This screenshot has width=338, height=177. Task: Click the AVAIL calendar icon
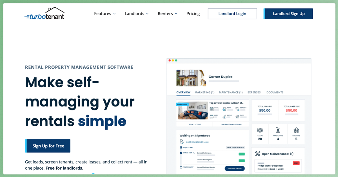[212, 109]
